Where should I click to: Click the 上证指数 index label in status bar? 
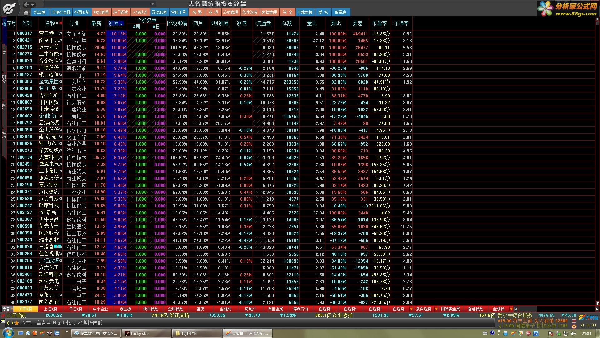tap(16, 315)
